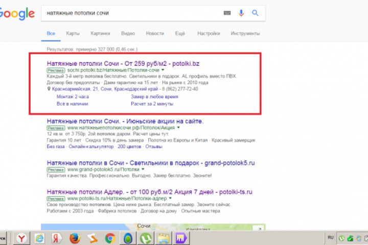Follow the Всё в наличии sitelink
The width and height of the screenshot is (368, 245).
pos(72,104)
